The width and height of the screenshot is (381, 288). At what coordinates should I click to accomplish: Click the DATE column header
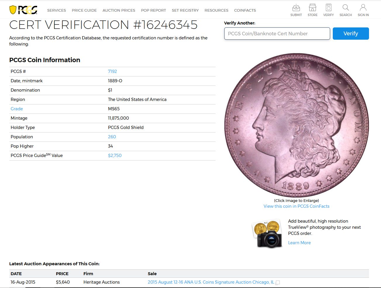tap(16, 274)
